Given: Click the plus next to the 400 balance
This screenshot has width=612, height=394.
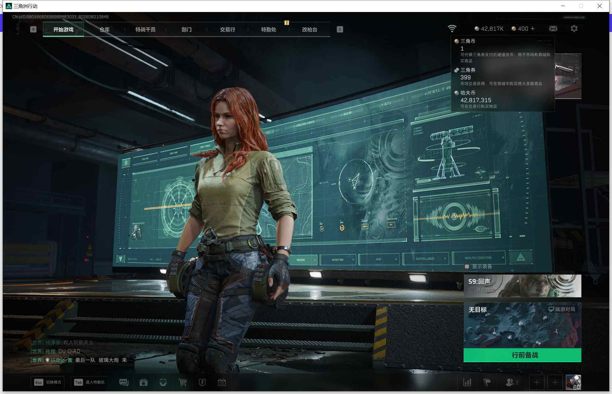Looking at the screenshot, I should [x=533, y=28].
